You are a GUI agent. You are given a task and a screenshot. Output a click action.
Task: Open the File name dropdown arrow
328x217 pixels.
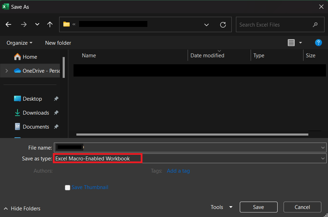pyautogui.click(x=323, y=148)
